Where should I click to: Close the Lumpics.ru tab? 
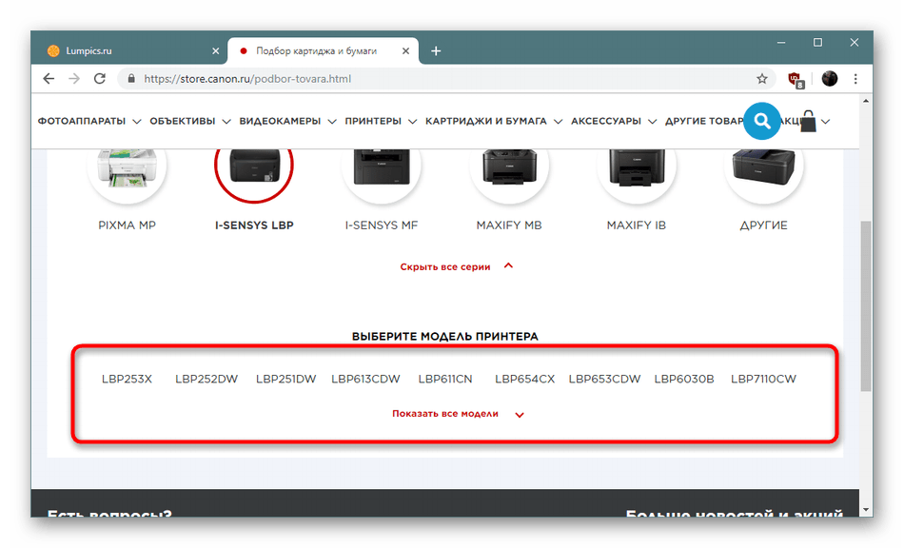(216, 51)
